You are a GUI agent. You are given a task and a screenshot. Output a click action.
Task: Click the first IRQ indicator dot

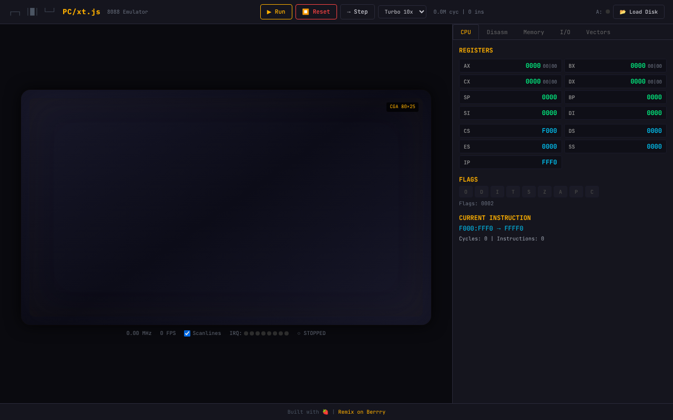tap(246, 333)
